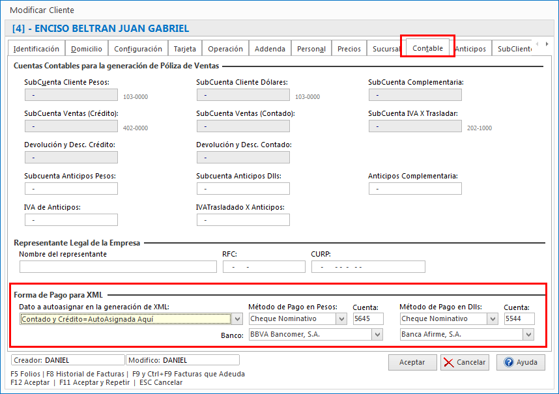Screen dimensions: 559x394
Task: Open the Método de Pago en Pesos dropdown
Action: (342, 318)
